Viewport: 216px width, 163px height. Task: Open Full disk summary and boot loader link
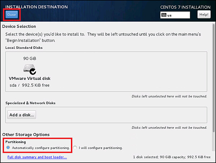(x=37, y=157)
